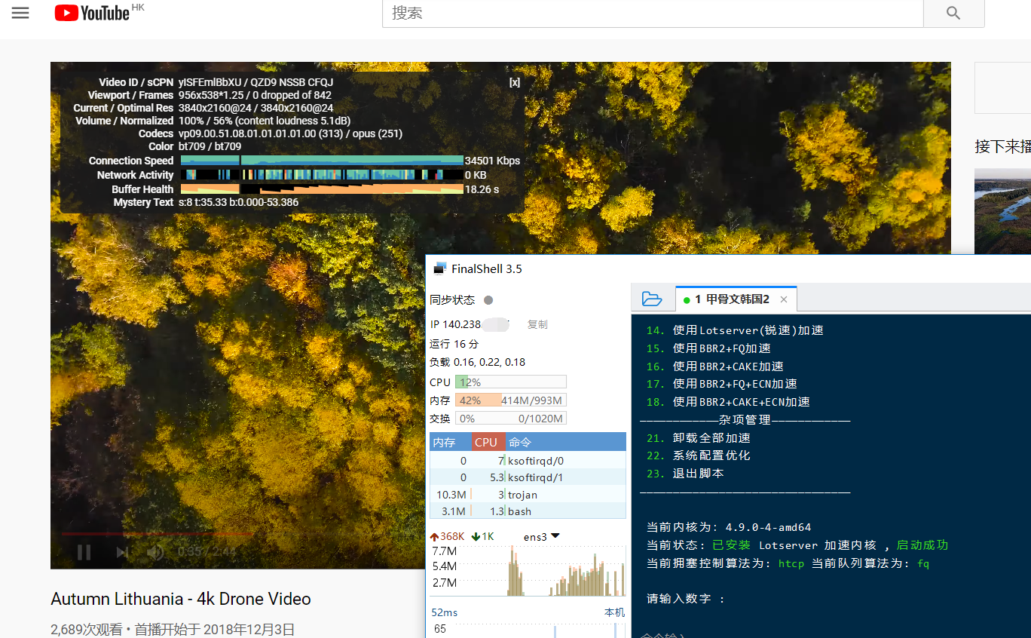Click the Buffer Health graph in stats
This screenshot has height=638, width=1031.
[x=322, y=189]
